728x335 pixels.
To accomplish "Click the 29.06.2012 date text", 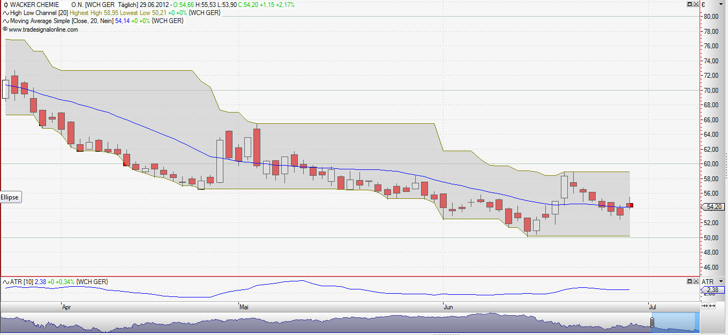I will 154,5.
